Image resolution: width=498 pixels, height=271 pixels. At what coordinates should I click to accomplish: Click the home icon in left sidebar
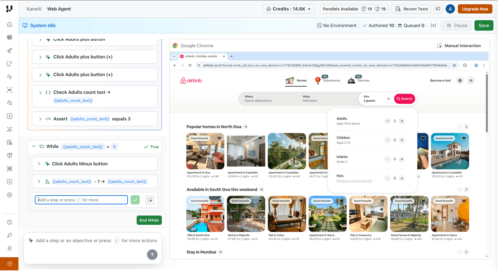pyautogui.click(x=10, y=24)
